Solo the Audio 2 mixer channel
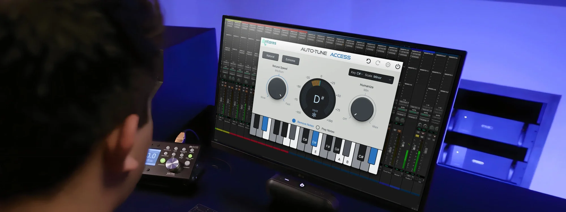The height and width of the screenshot is (212, 566). tap(417, 136)
